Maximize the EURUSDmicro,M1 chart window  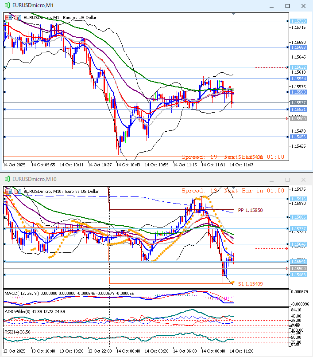[x=287, y=6]
